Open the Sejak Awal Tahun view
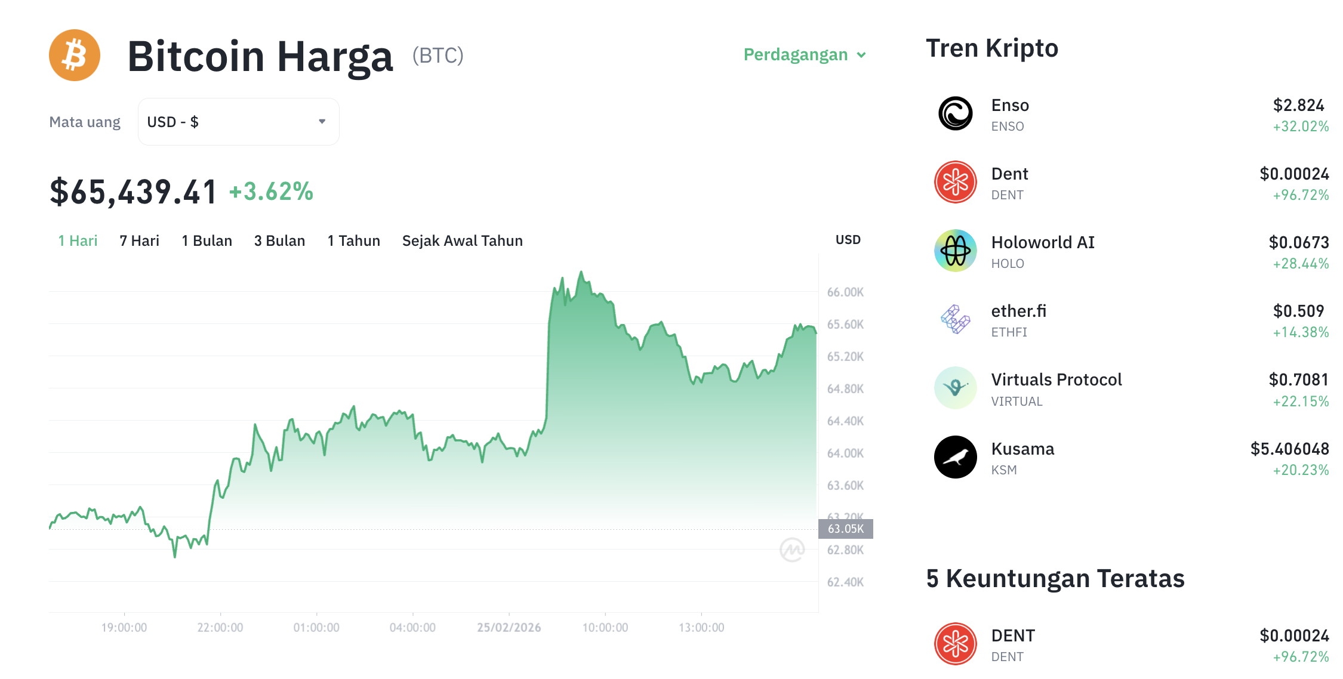This screenshot has height=679, width=1343. pyautogui.click(x=462, y=240)
